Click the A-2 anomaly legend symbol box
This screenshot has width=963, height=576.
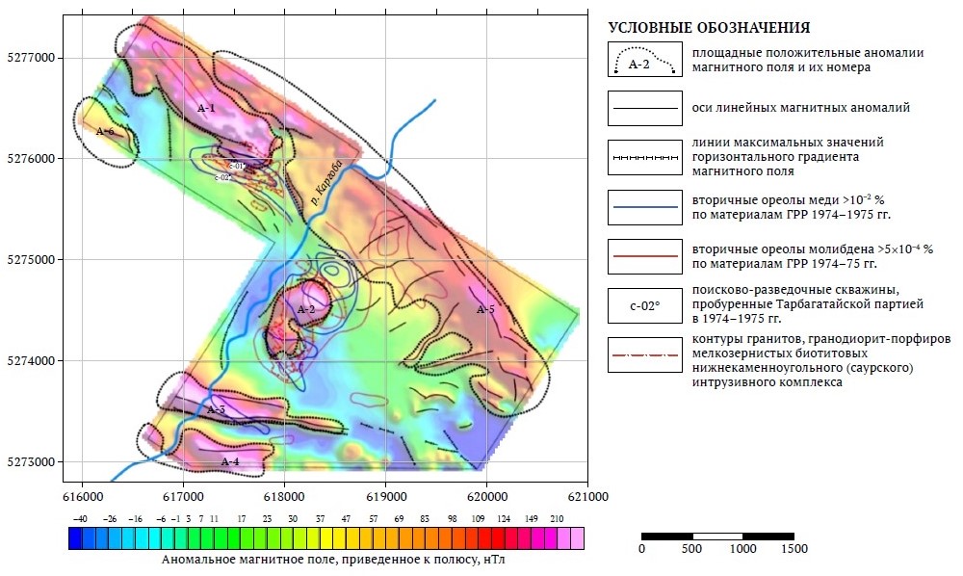(645, 59)
